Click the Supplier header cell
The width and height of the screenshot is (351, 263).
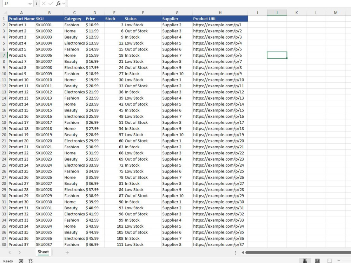tap(177, 19)
